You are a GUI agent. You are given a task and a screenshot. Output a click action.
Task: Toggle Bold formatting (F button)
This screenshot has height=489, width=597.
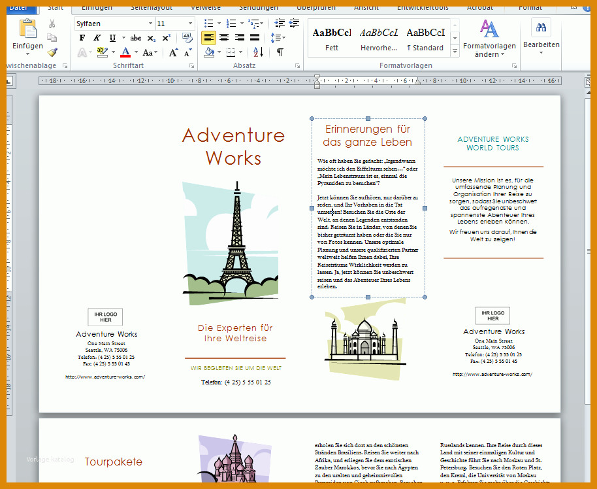click(82, 38)
